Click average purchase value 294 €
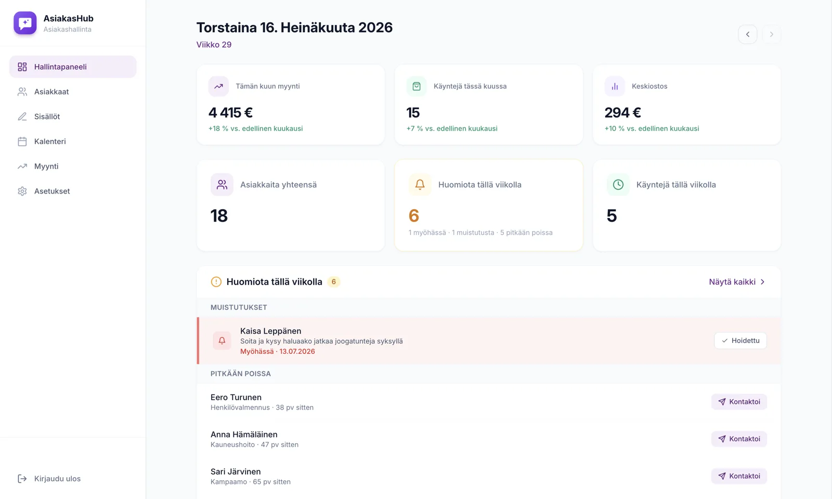832x499 pixels. [x=622, y=112]
